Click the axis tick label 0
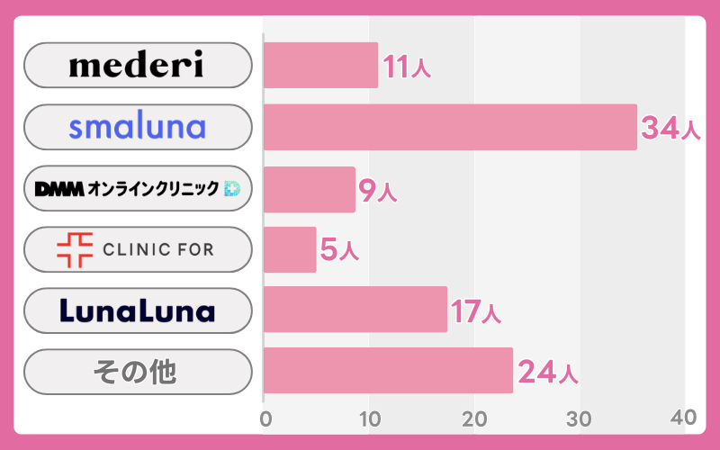 pos(265,418)
